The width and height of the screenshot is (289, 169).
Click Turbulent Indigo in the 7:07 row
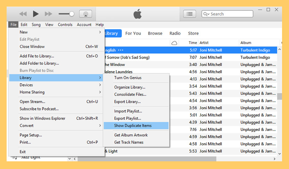tap(255, 57)
